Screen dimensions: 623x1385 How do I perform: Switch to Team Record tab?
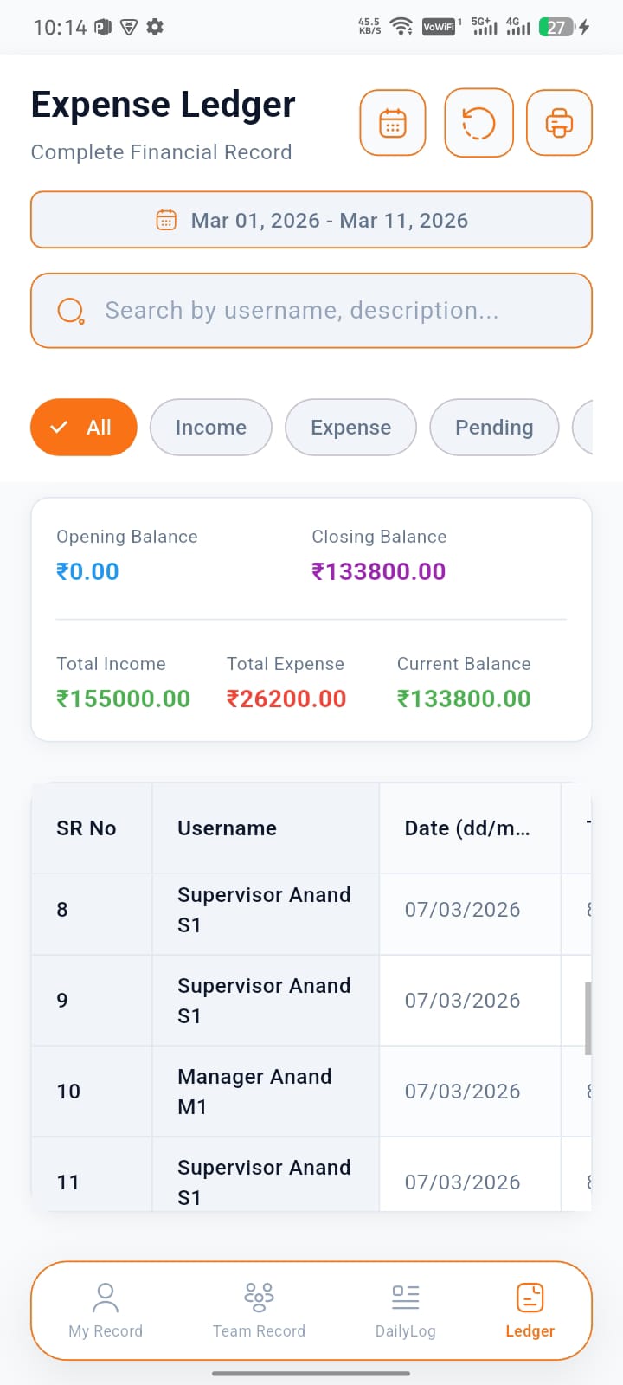259,1311
